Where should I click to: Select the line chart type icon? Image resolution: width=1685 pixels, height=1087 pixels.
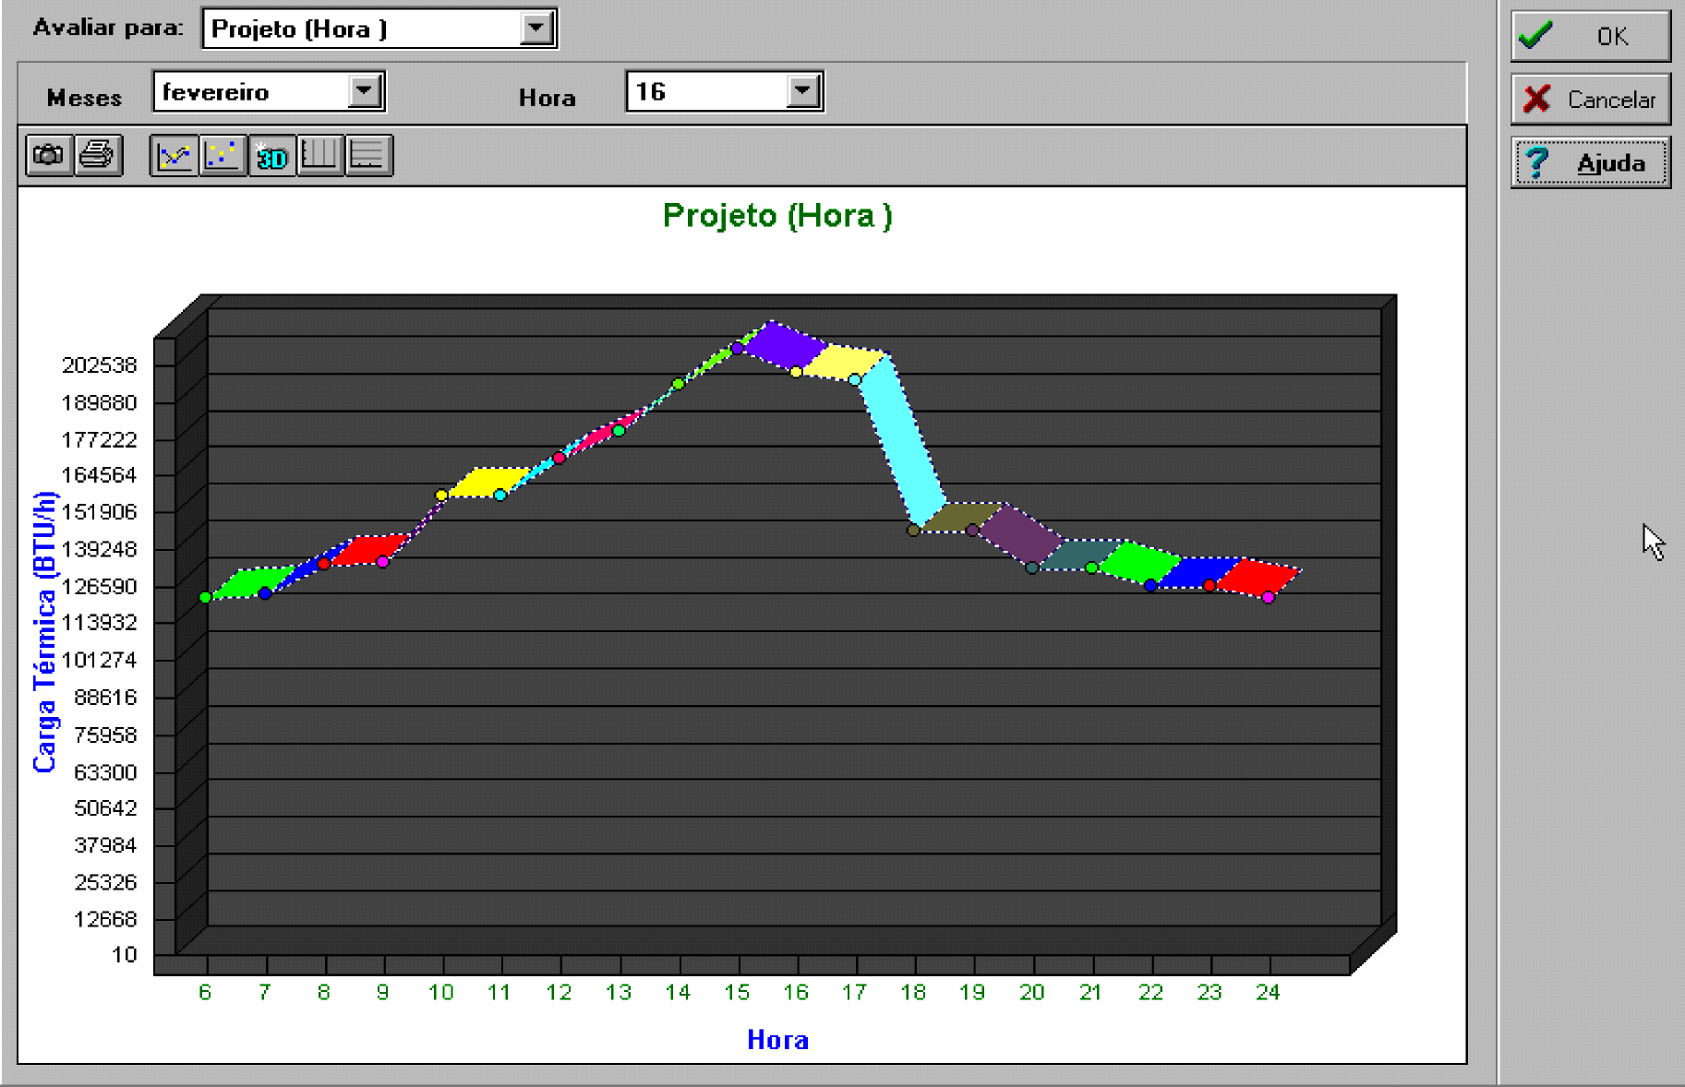pos(174,155)
